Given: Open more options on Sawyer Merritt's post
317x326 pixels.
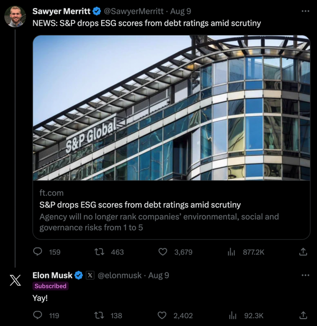Looking at the screenshot, I should (305, 11).
